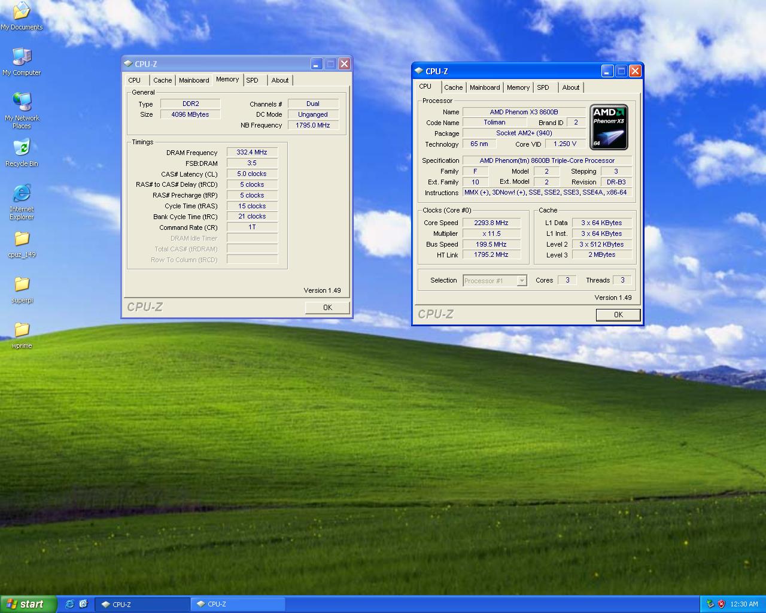The height and width of the screenshot is (613, 766).
Task: Click the NB Frequency 1795.0 MHz value
Action: [313, 125]
